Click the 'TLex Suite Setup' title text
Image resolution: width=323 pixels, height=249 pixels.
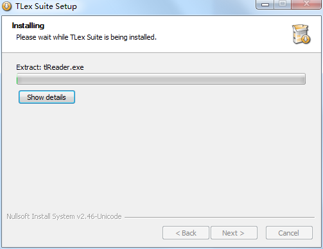coord(46,6)
